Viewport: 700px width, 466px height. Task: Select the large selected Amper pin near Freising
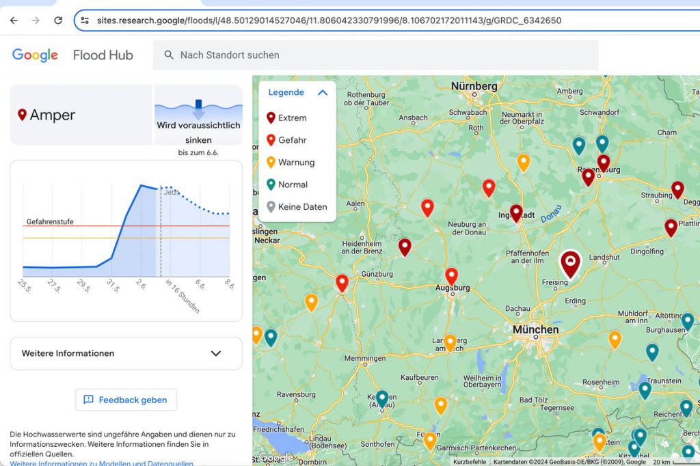coord(570,263)
